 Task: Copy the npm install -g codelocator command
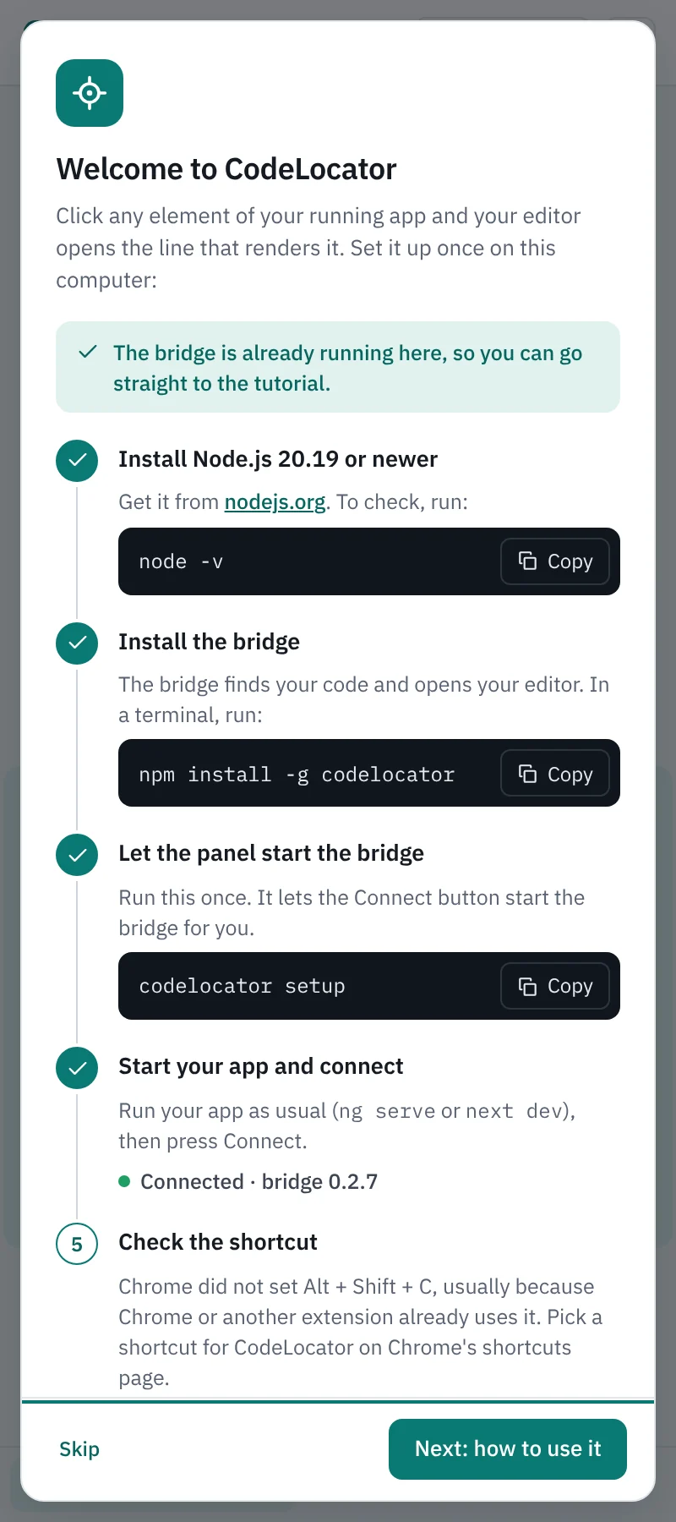point(555,774)
